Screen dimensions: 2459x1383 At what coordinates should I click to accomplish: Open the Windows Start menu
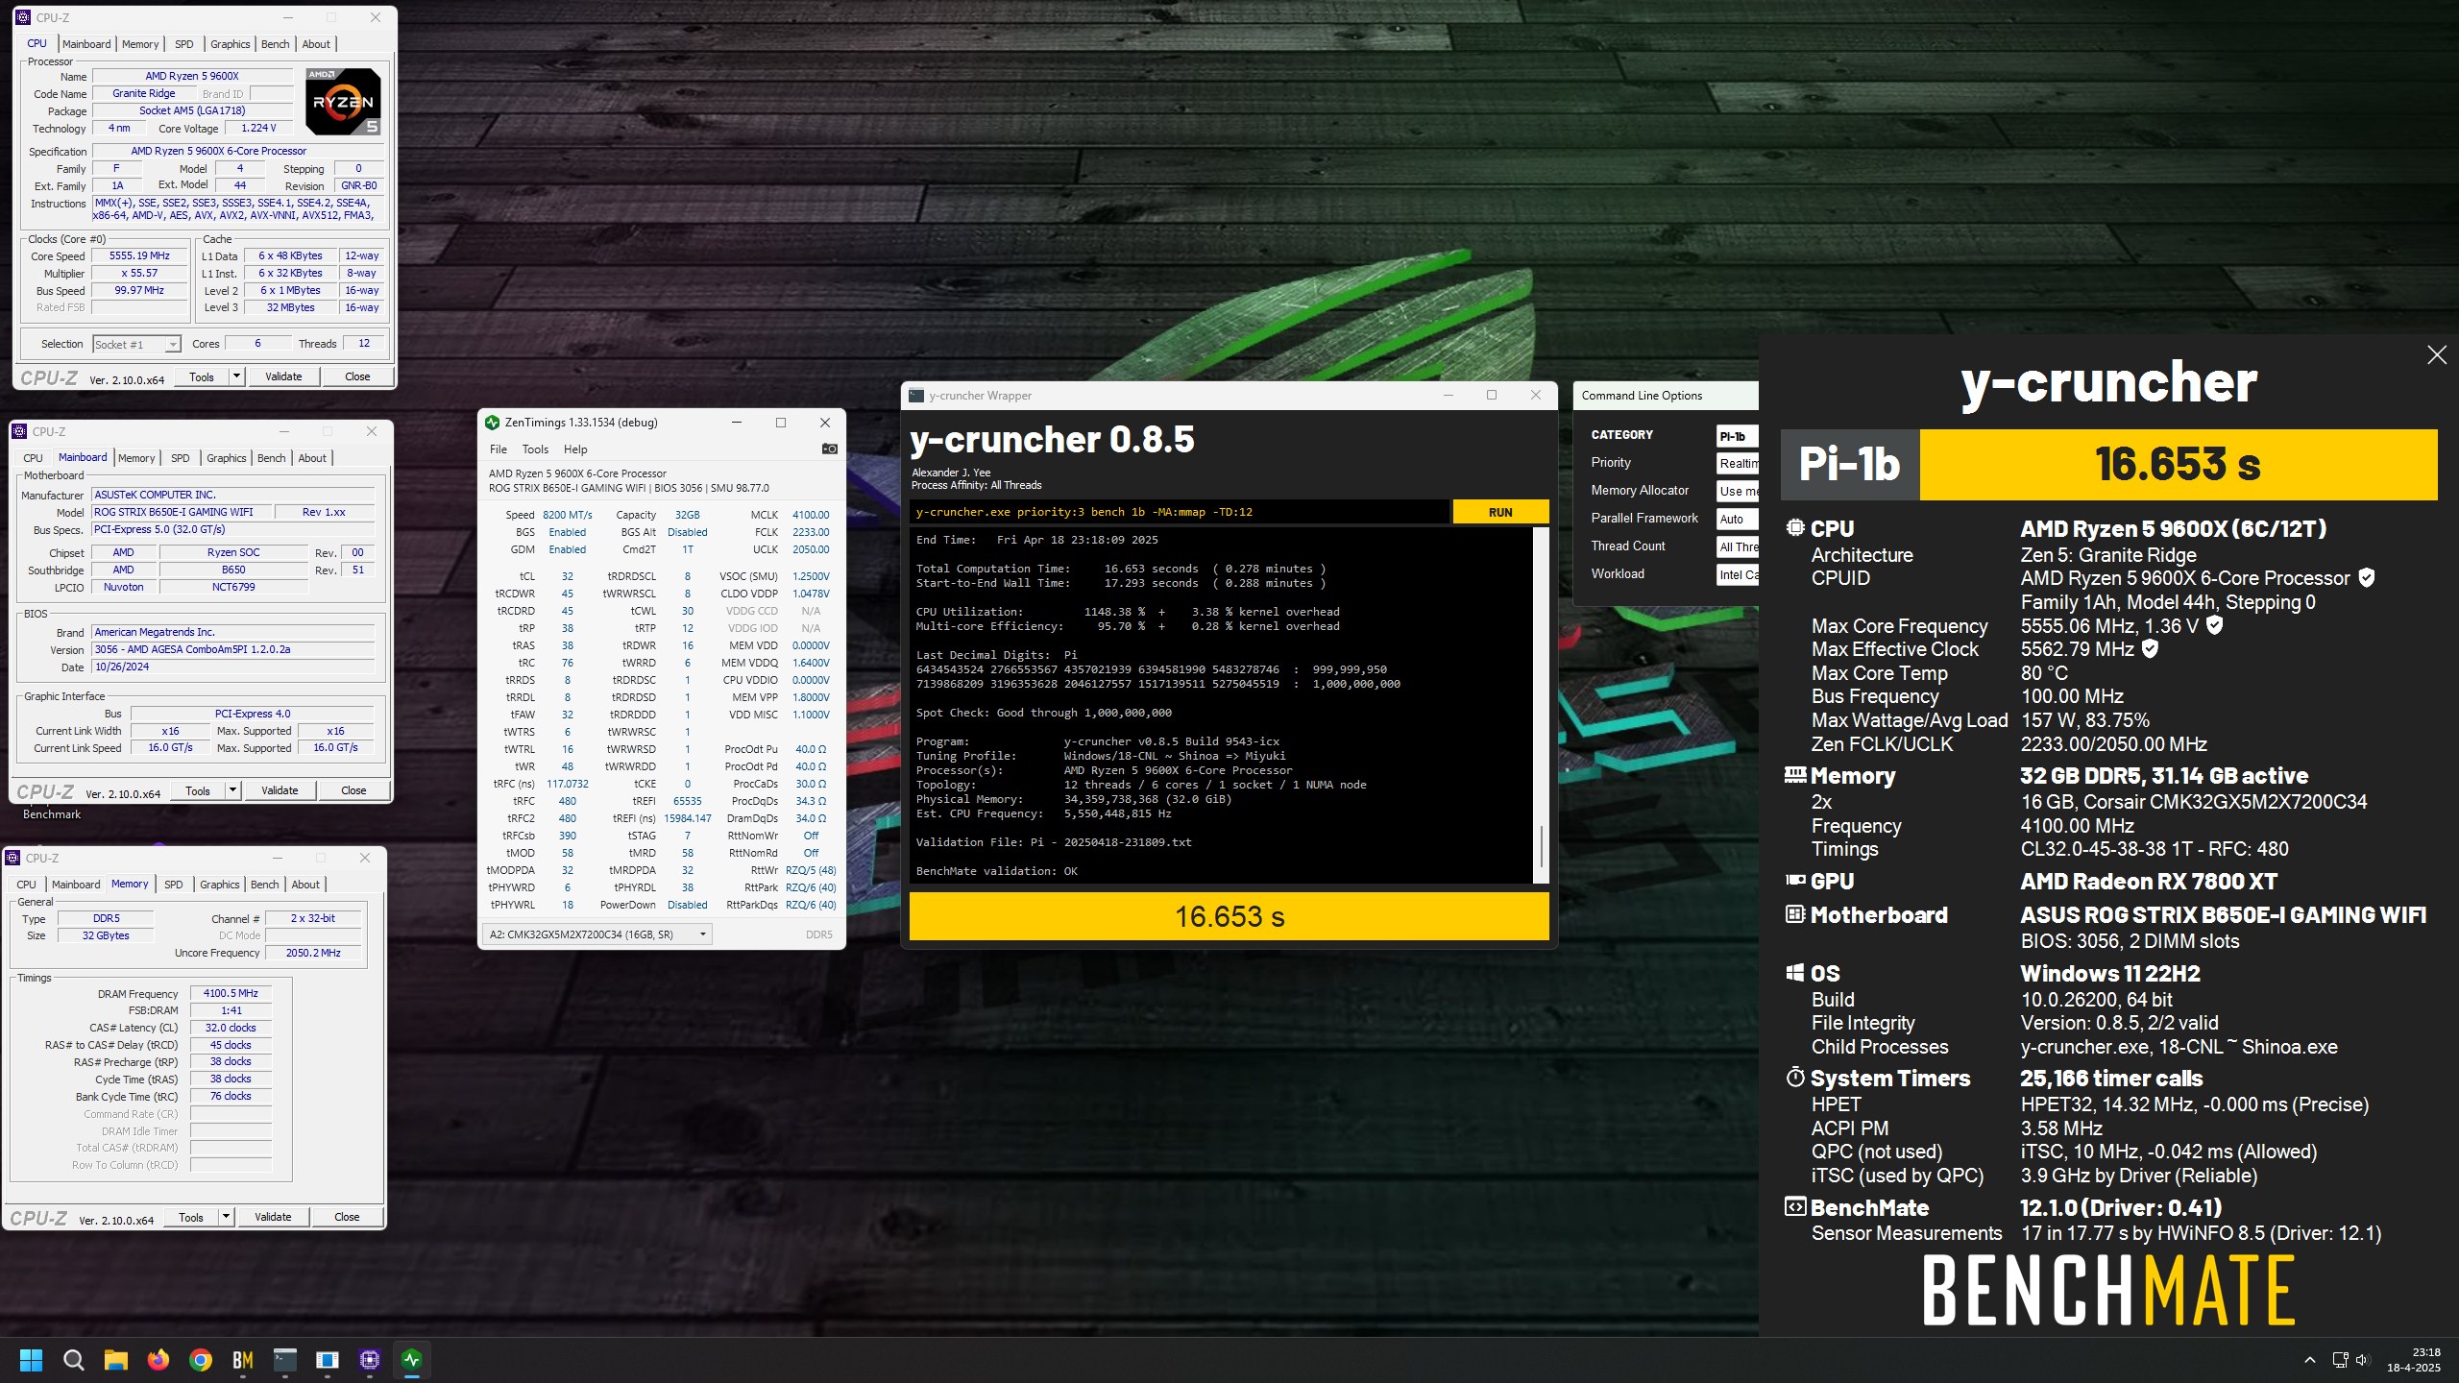pyautogui.click(x=31, y=1360)
